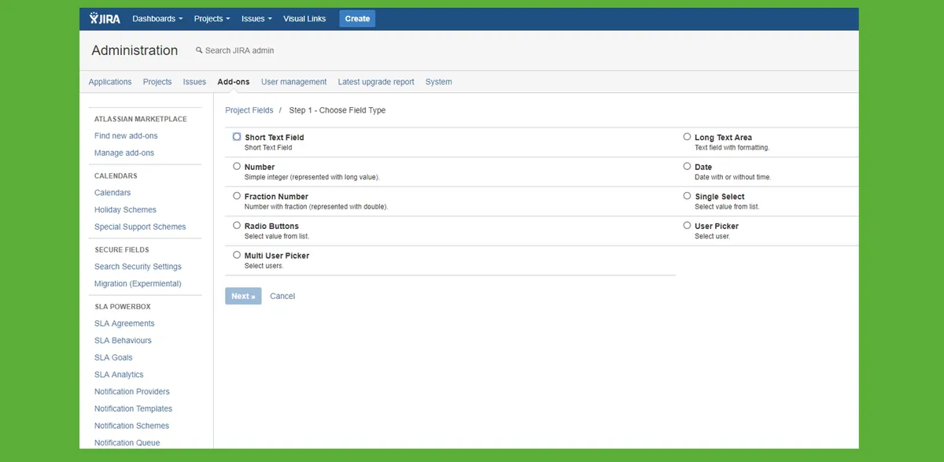This screenshot has height=462, width=944.
Task: Pick the Date field type radio button
Action: pos(687,166)
